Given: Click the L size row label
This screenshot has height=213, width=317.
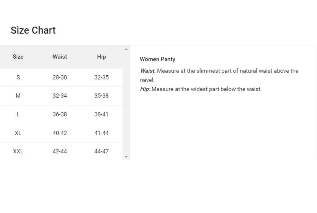Looking at the screenshot, I should tap(18, 114).
